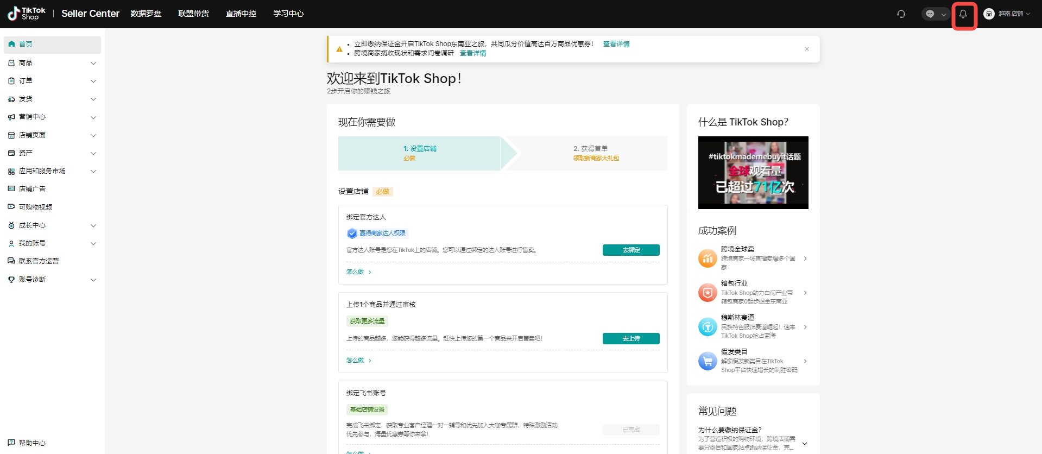Click the 假发类目 shopping cart icon
The width and height of the screenshot is (1042, 454).
tap(707, 361)
